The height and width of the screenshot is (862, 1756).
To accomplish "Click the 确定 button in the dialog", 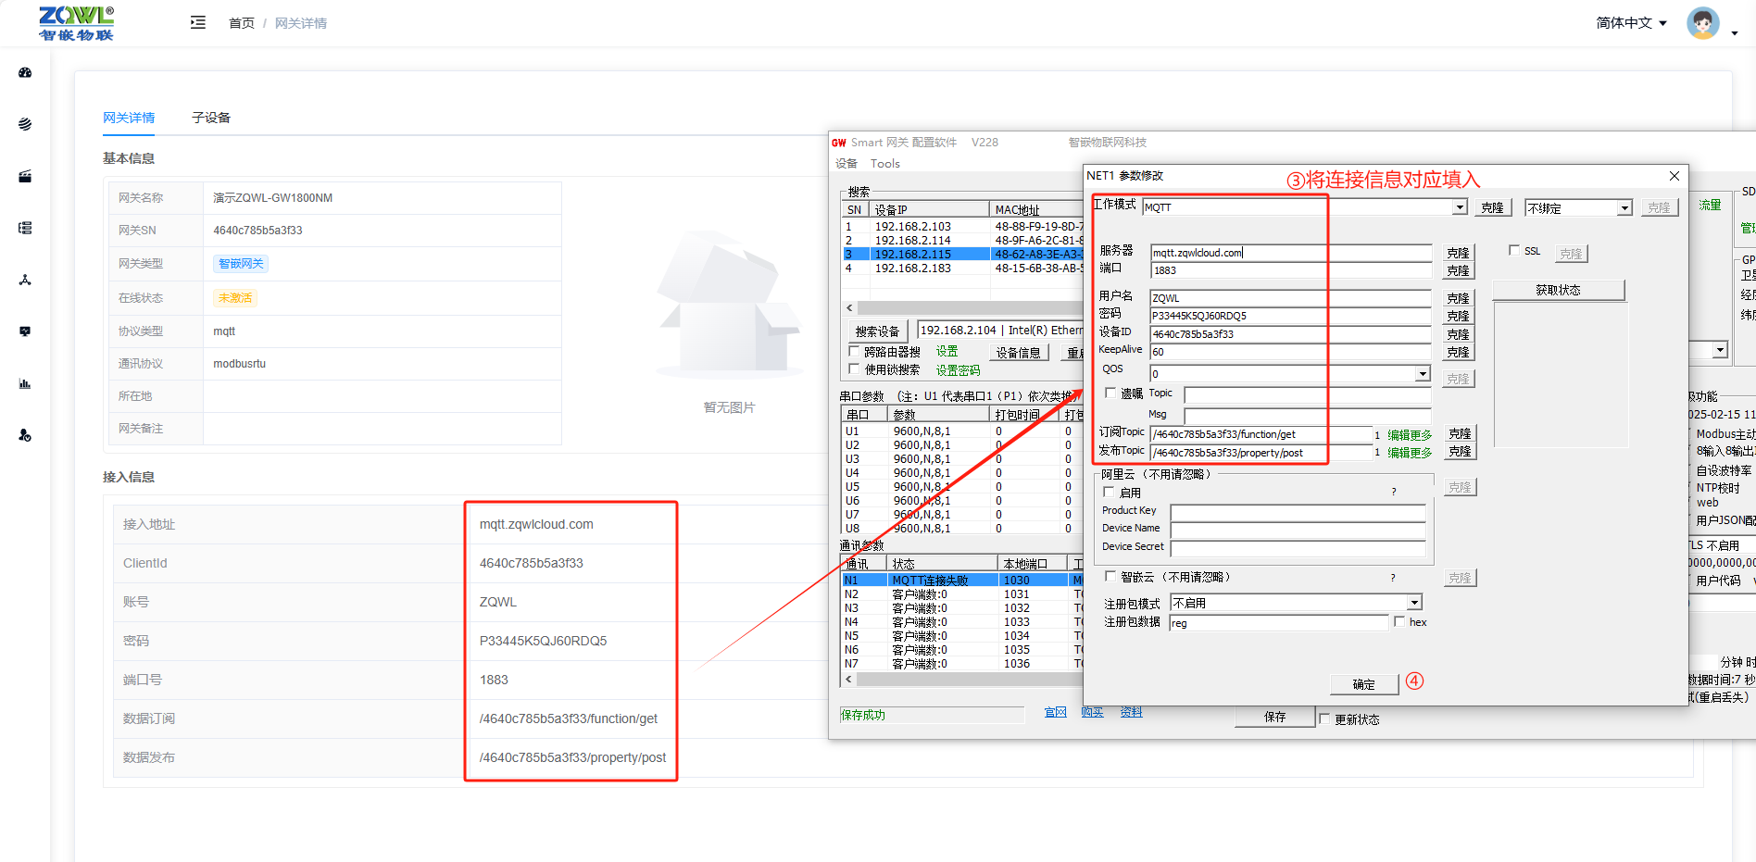I will (1363, 685).
